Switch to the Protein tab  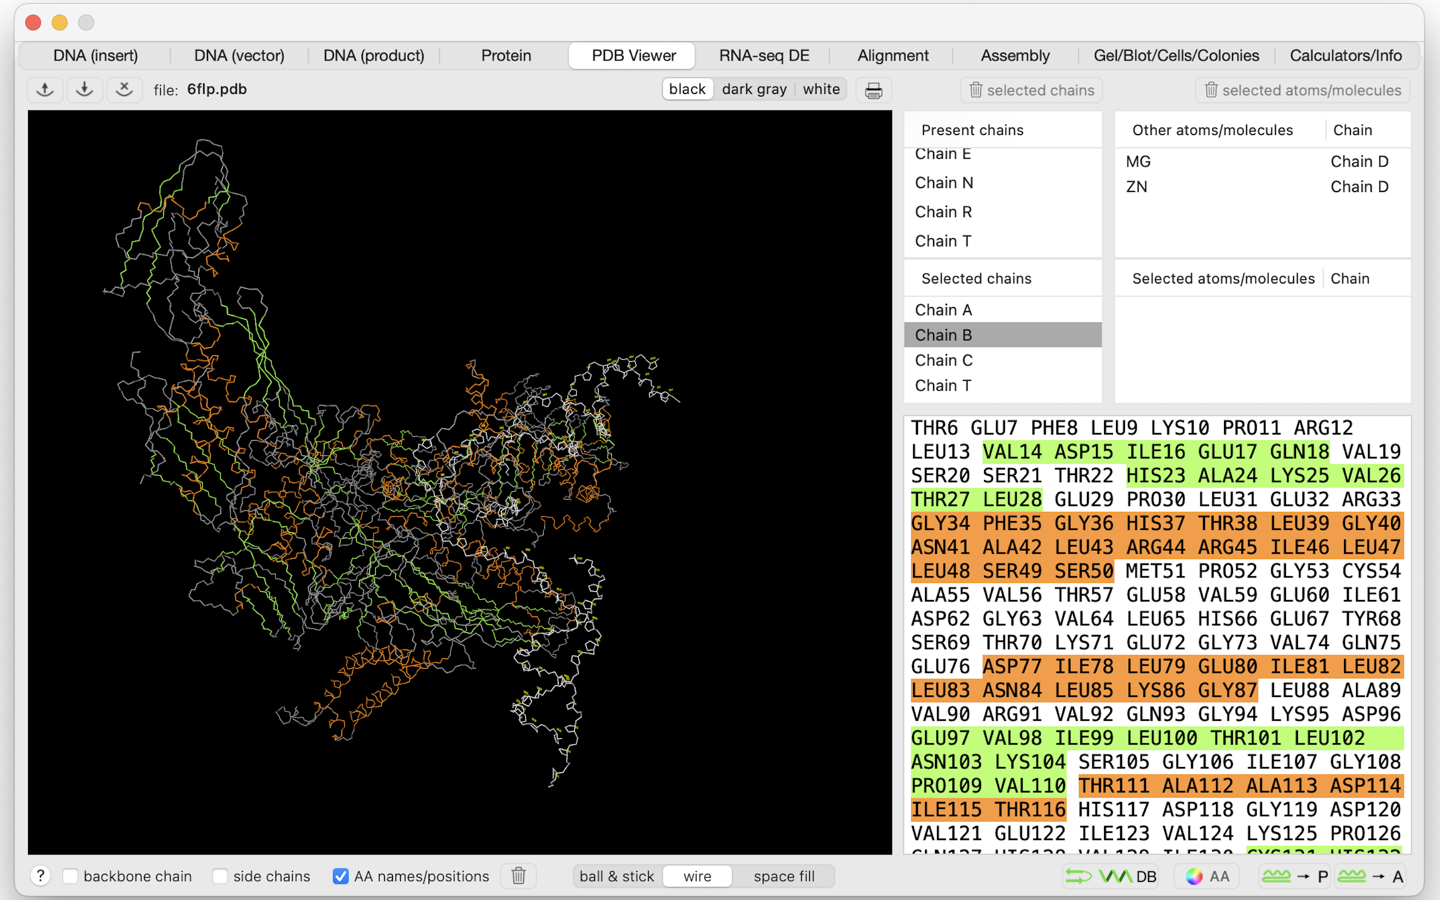pos(506,56)
